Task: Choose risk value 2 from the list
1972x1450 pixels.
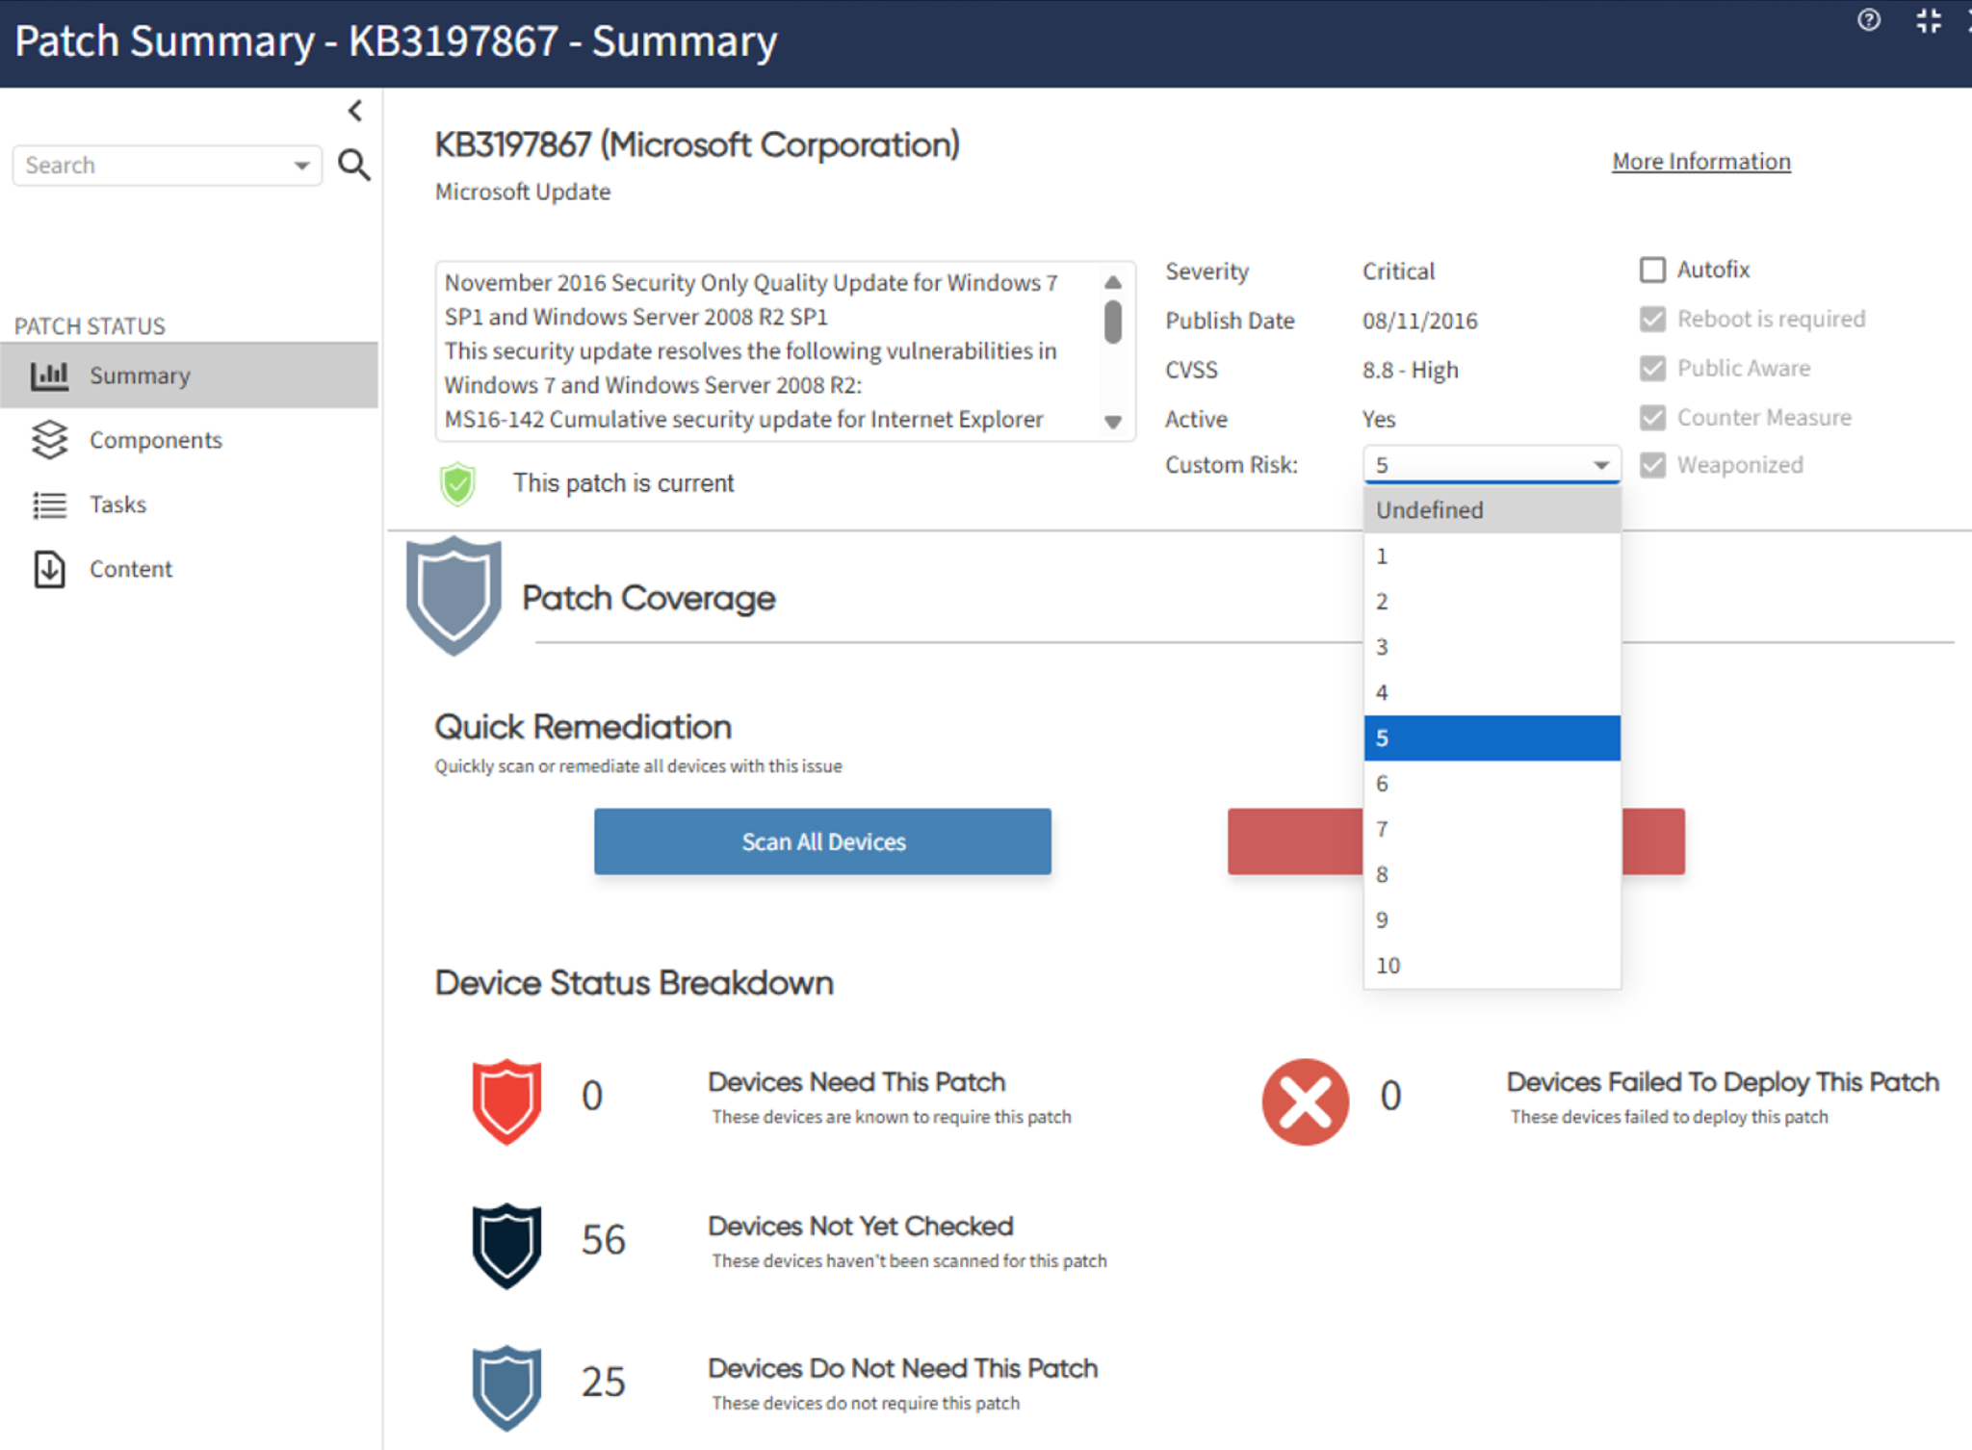Action: [x=1492, y=602]
